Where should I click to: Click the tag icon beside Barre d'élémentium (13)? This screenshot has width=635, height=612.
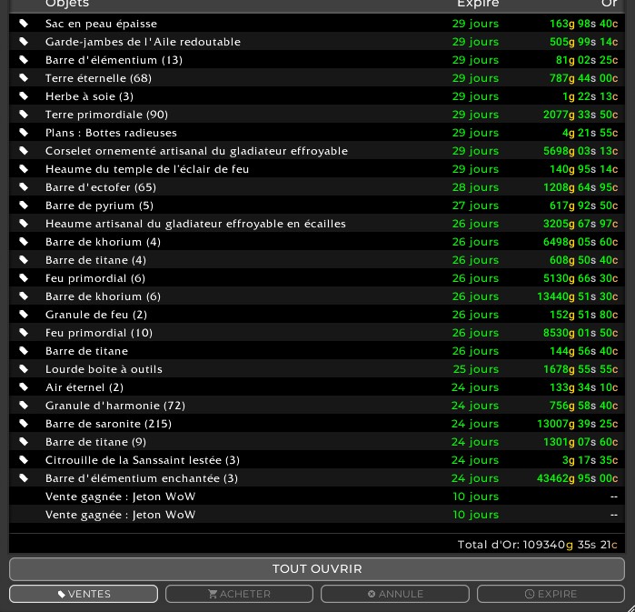click(x=24, y=60)
